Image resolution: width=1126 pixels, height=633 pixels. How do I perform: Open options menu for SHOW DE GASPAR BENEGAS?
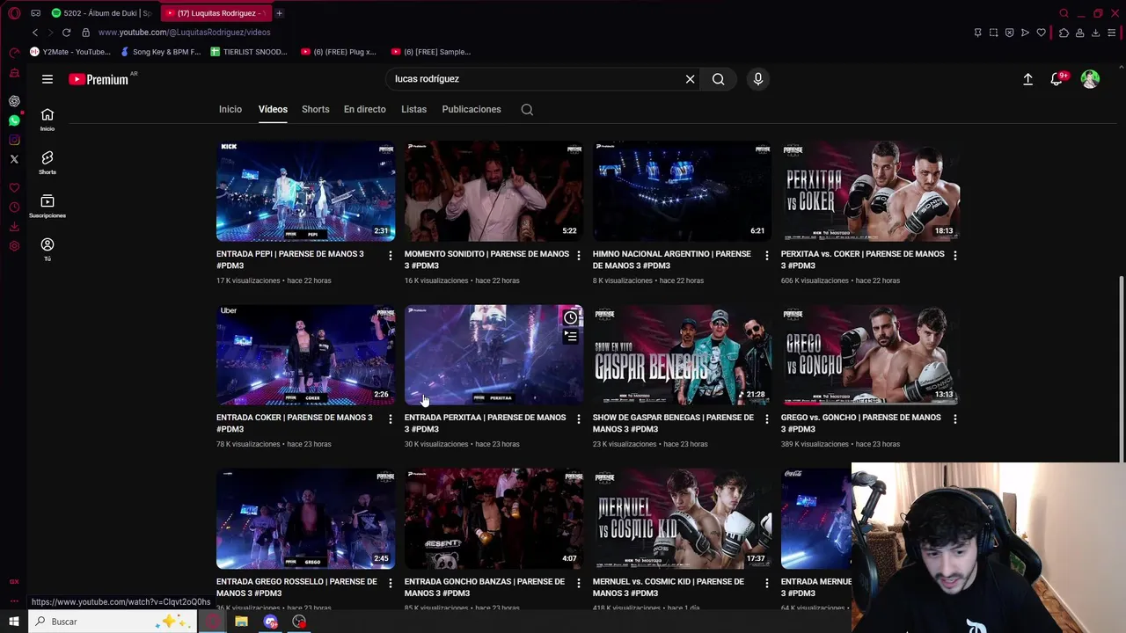767,419
